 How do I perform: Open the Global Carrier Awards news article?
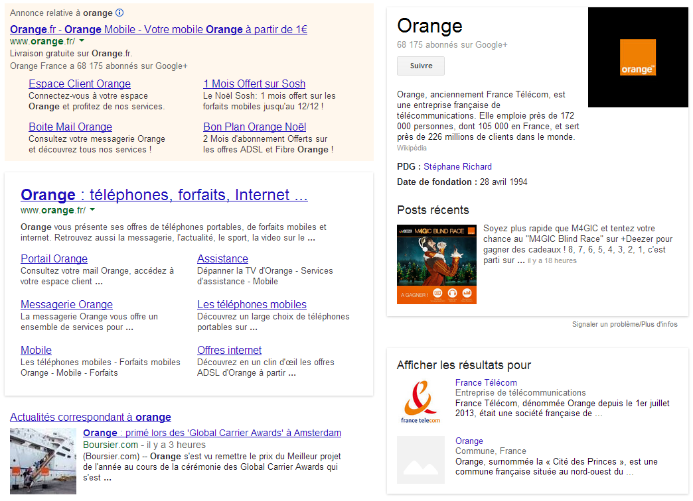(212, 433)
